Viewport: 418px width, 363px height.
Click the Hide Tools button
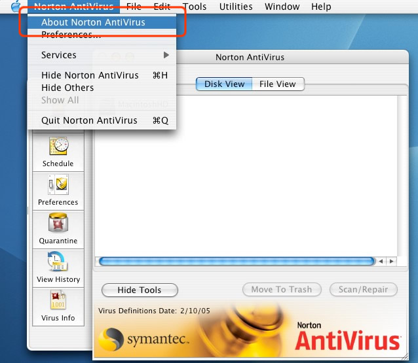[140, 290]
